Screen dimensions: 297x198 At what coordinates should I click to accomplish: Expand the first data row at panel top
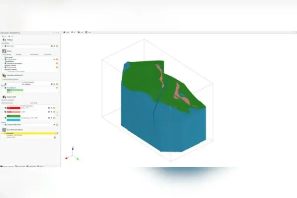pyautogui.click(x=2, y=46)
